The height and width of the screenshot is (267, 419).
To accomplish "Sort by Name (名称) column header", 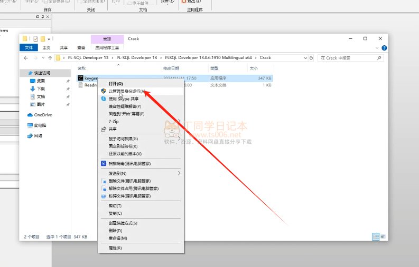I will point(119,68).
